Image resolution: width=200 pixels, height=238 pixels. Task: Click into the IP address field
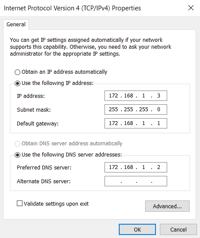136,96
